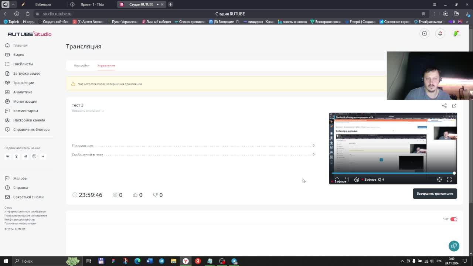Open the Комментарии section

pos(22,111)
